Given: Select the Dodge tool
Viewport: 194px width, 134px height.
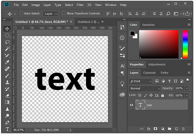Looking at the screenshot, I should click(x=7, y=116).
